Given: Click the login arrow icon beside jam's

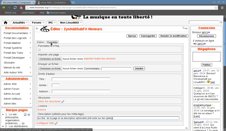Looking at the screenshot, I should tap(195, 44).
